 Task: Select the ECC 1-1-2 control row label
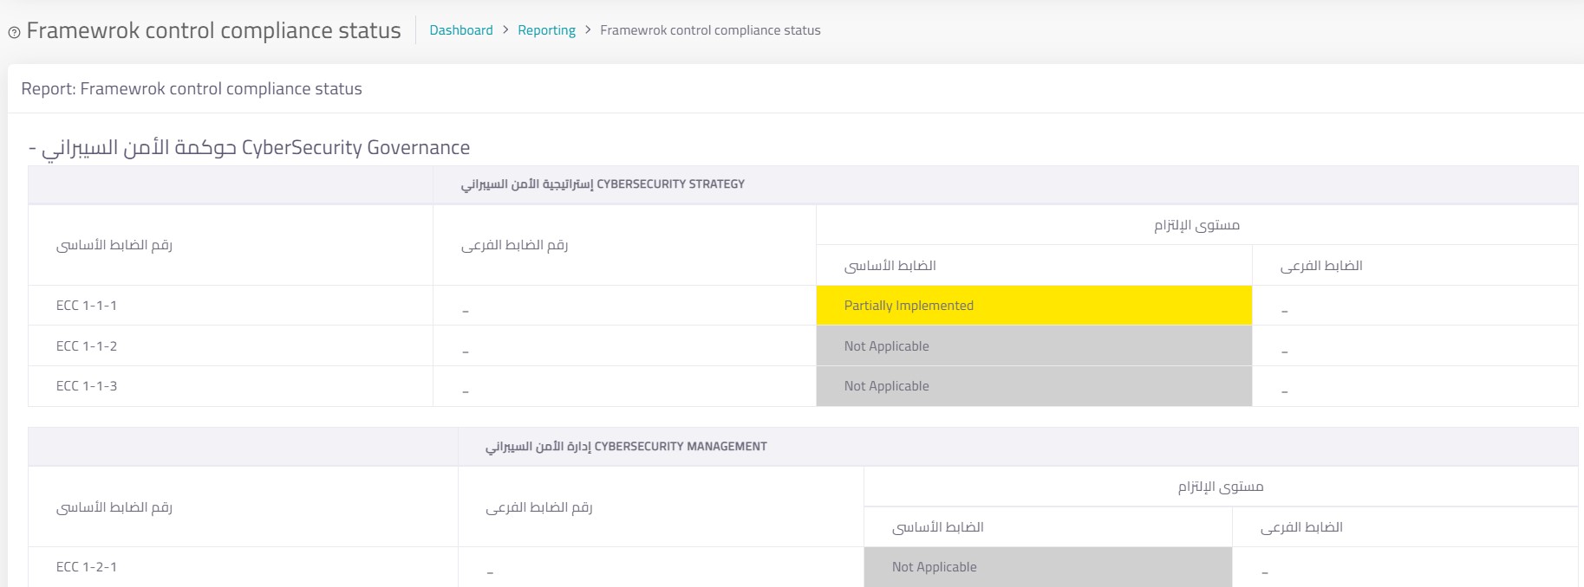coord(87,346)
